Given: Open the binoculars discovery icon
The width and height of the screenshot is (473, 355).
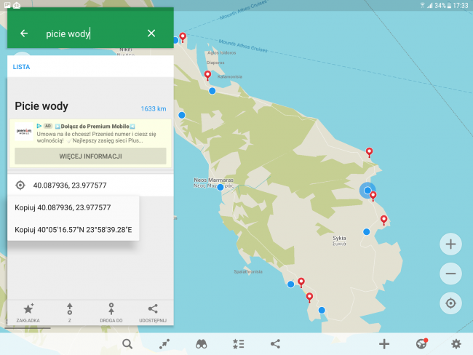Looking at the screenshot, I should click(x=202, y=344).
